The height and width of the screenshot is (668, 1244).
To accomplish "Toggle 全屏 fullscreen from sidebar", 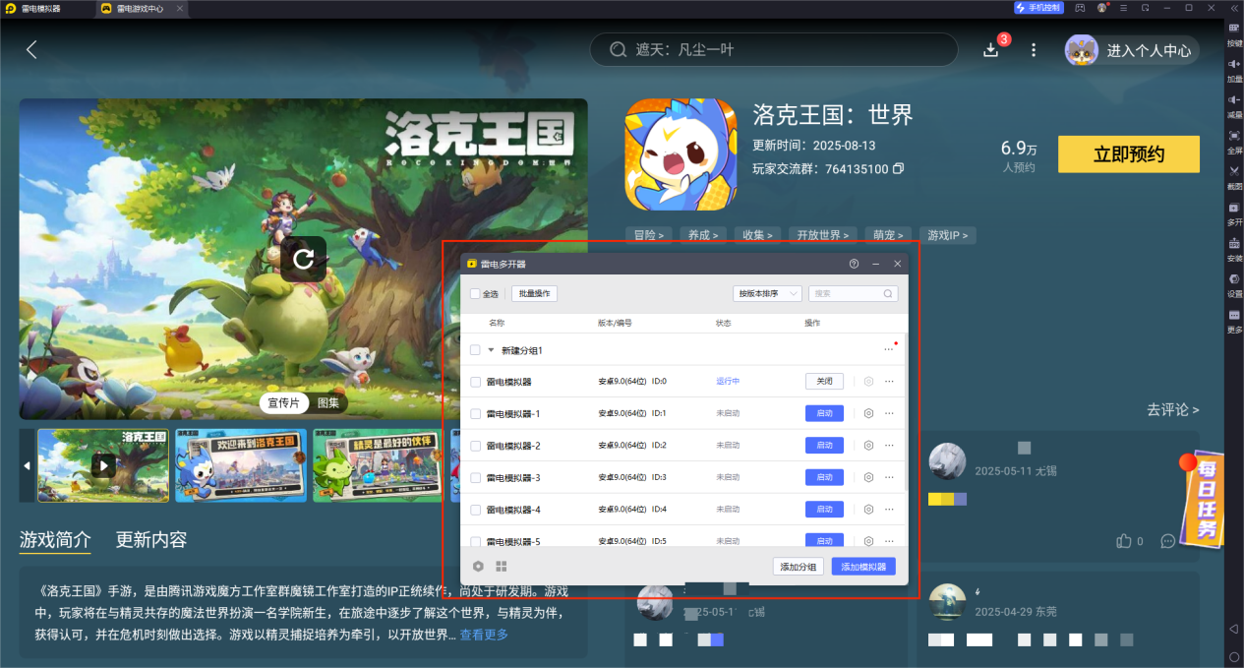I will [x=1234, y=140].
